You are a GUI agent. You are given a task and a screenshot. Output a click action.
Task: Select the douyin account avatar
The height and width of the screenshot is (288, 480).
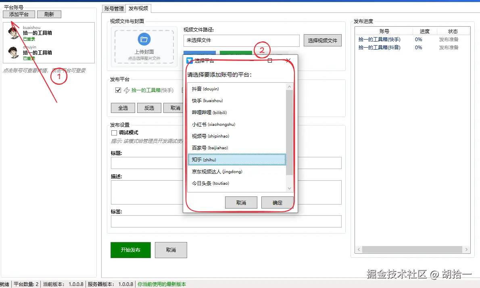click(13, 53)
